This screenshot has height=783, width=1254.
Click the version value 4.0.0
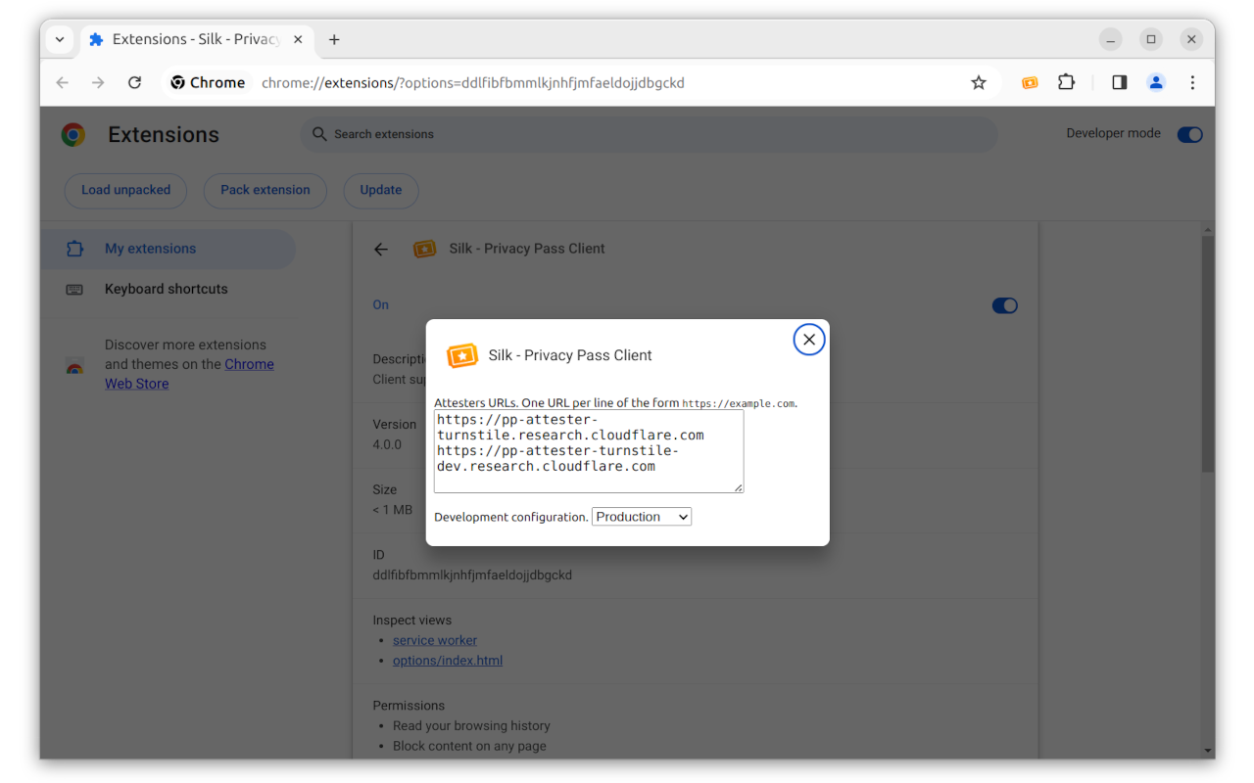(x=387, y=444)
